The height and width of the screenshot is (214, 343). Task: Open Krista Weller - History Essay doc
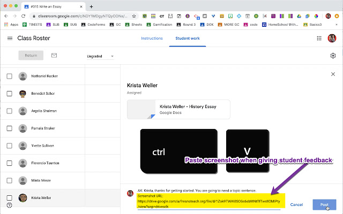(178, 109)
